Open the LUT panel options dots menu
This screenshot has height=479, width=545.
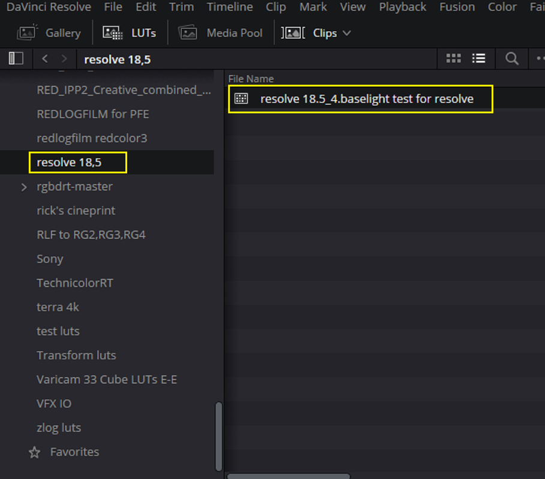(540, 58)
